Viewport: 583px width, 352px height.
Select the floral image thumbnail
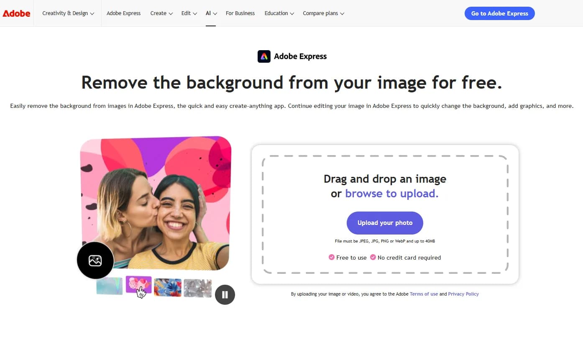tap(167, 288)
